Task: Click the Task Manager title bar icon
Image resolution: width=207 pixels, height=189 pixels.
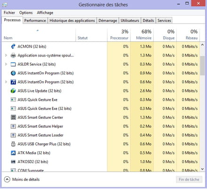Action: [x=5, y=5]
